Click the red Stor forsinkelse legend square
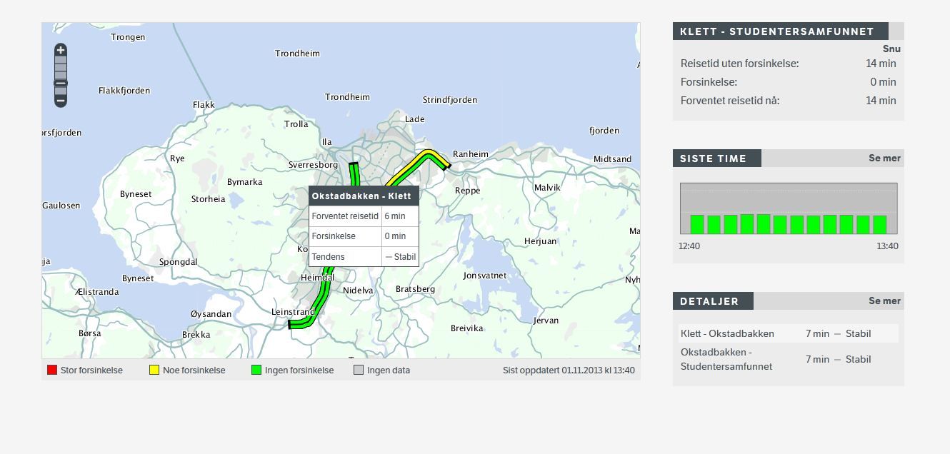Viewport: 950px width, 454px height. [x=52, y=370]
